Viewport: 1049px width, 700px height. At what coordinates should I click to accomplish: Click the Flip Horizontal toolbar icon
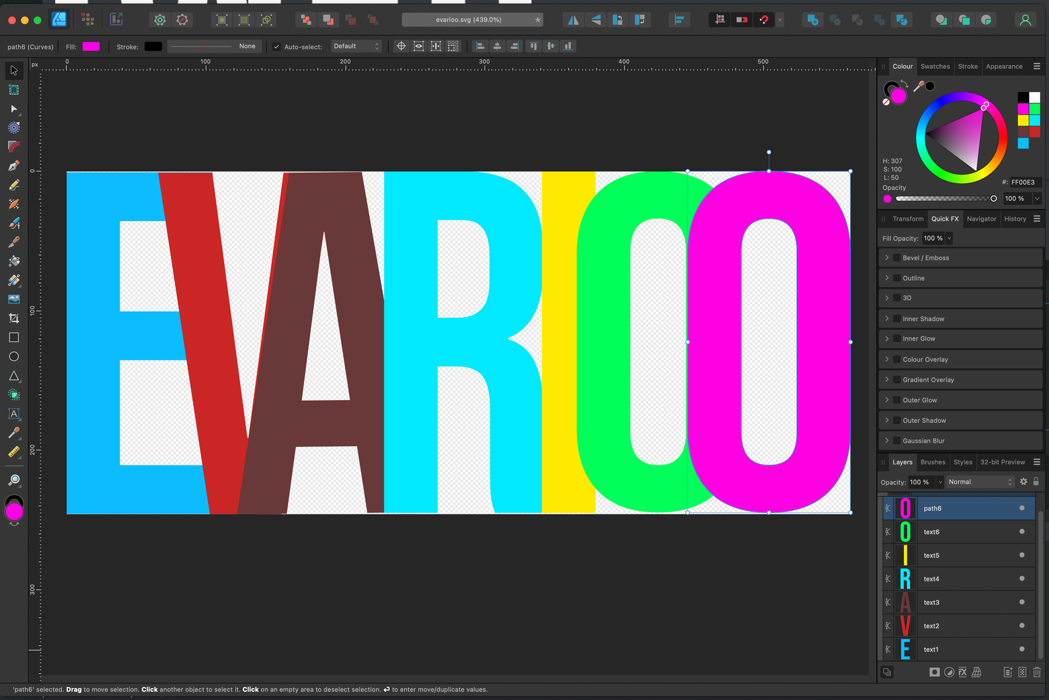[x=574, y=20]
